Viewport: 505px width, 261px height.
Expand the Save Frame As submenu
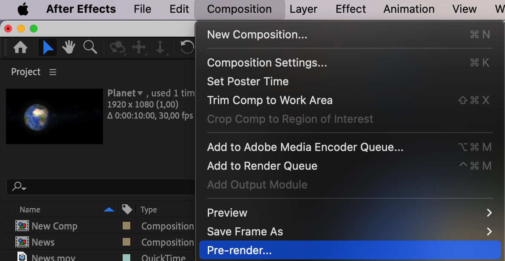coord(489,232)
